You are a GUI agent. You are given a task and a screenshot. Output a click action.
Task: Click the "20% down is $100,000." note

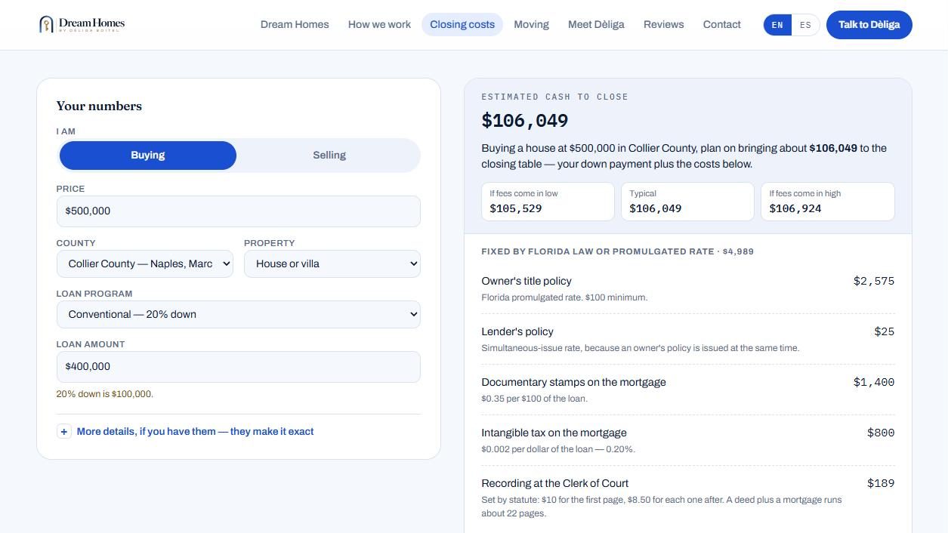pyautogui.click(x=105, y=394)
